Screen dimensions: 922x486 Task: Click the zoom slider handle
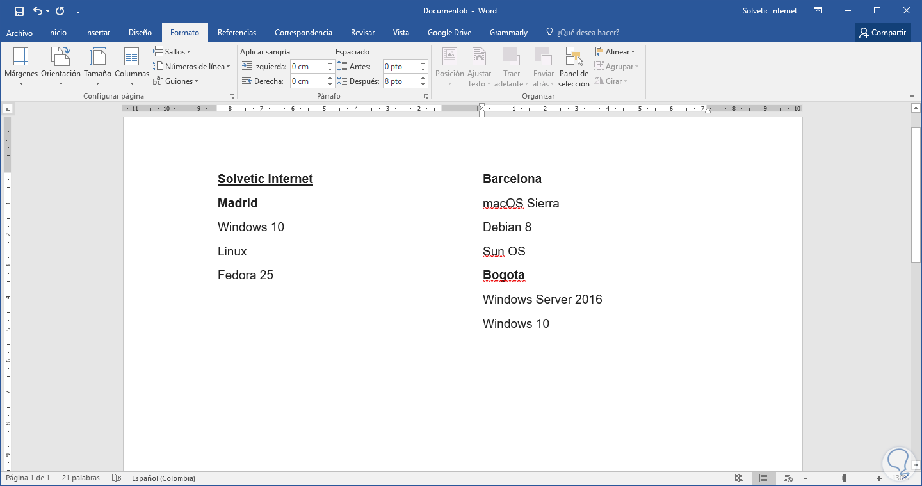845,478
